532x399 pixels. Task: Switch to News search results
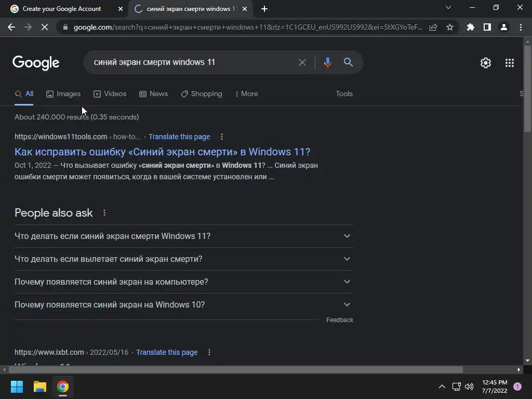154,94
